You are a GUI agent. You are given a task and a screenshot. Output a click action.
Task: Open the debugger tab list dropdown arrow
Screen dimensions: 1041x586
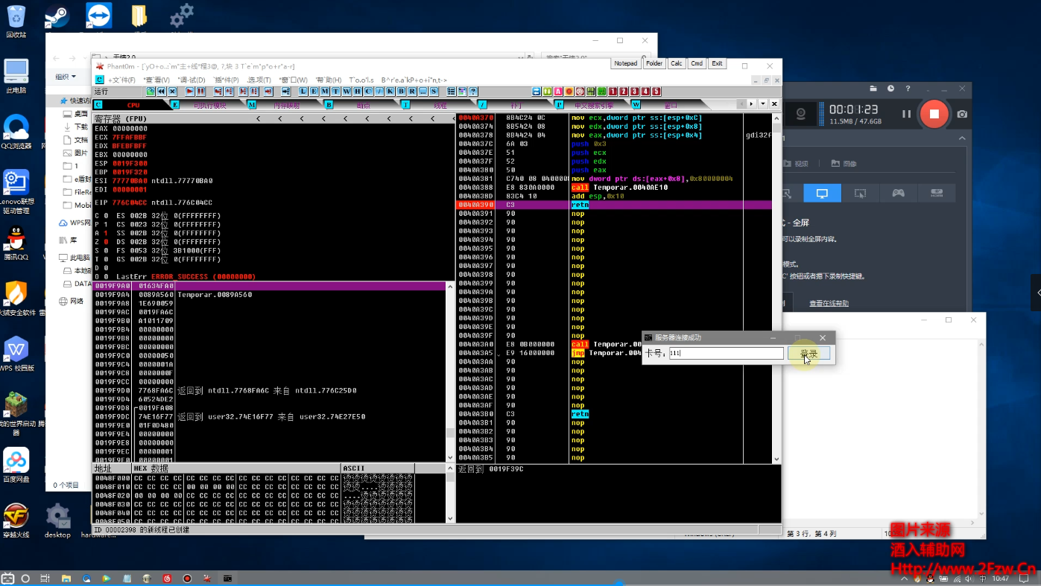coord(762,104)
